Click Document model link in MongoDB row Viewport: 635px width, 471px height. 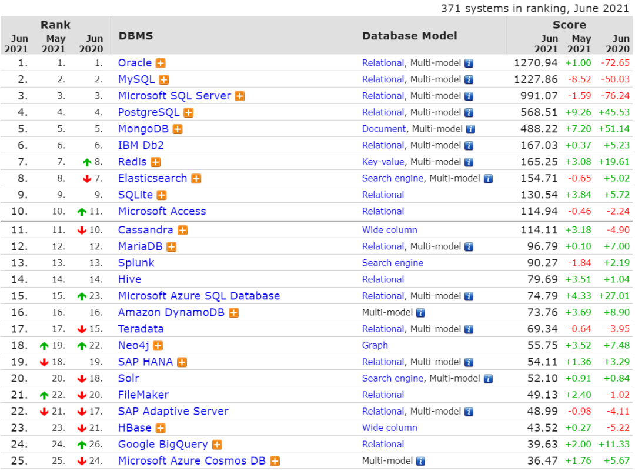pyautogui.click(x=383, y=129)
